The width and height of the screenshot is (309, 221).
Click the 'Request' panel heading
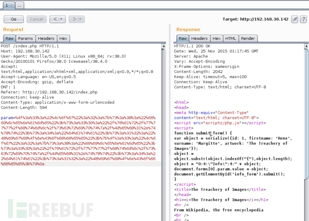click(13, 30)
